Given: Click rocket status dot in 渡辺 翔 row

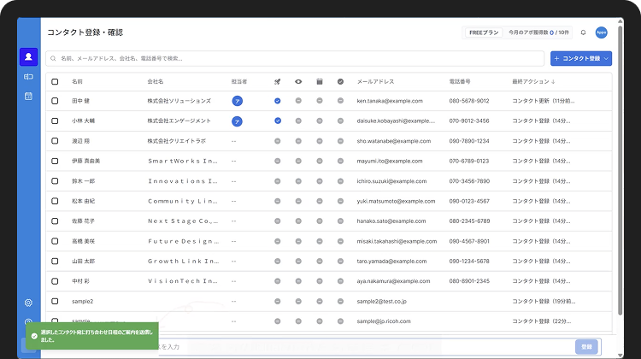Looking at the screenshot, I should 278,141.
